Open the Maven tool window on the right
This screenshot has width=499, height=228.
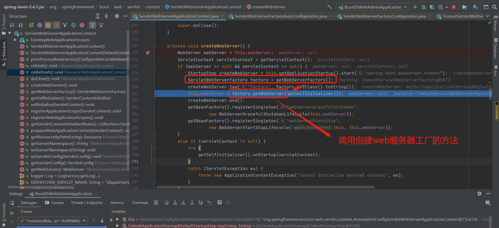(x=496, y=23)
